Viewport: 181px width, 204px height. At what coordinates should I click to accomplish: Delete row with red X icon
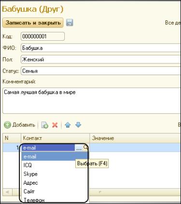click(x=55, y=125)
